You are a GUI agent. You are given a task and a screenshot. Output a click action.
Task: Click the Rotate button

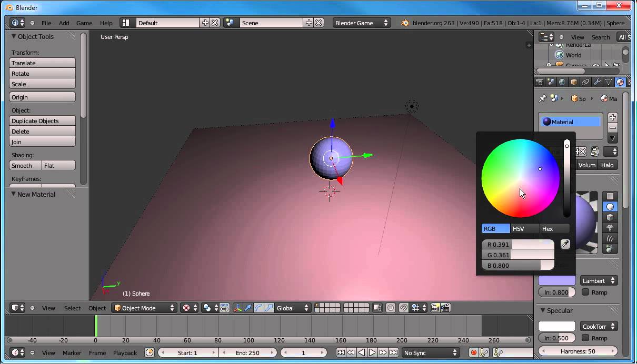(43, 73)
